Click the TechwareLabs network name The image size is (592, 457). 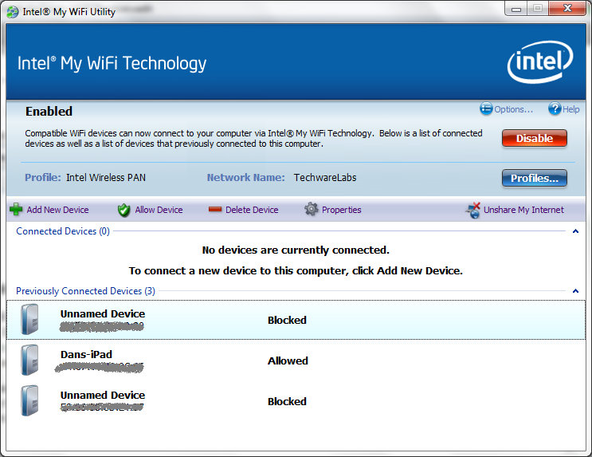[325, 178]
